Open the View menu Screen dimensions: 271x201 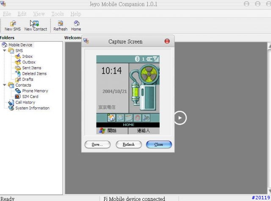39,14
